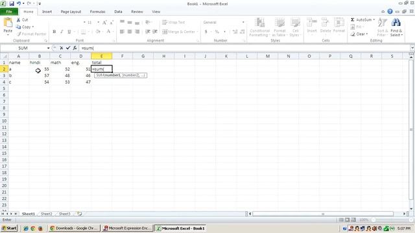Click the AutoSum sigma icon
The width and height of the screenshot is (415, 233).
coord(353,20)
